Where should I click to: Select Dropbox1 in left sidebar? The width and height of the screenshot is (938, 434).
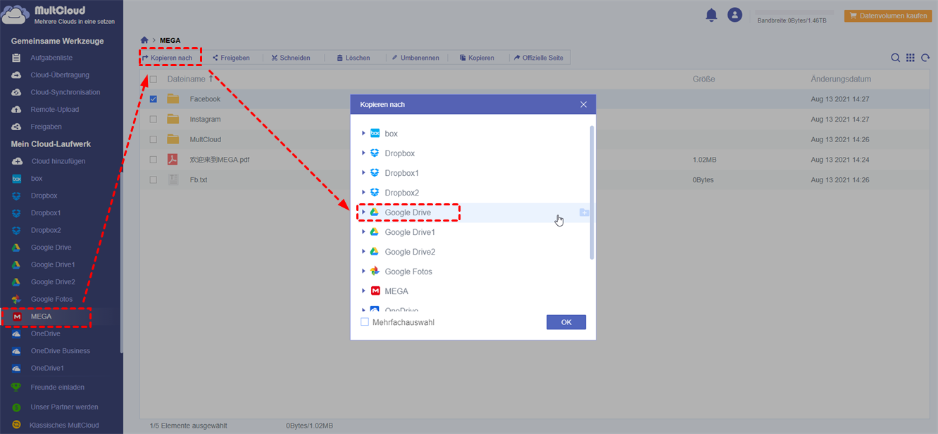click(46, 212)
